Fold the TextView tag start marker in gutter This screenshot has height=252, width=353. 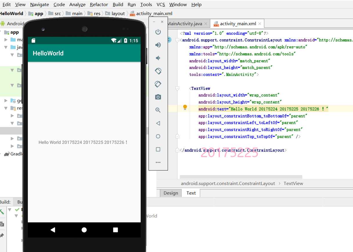coord(177,88)
